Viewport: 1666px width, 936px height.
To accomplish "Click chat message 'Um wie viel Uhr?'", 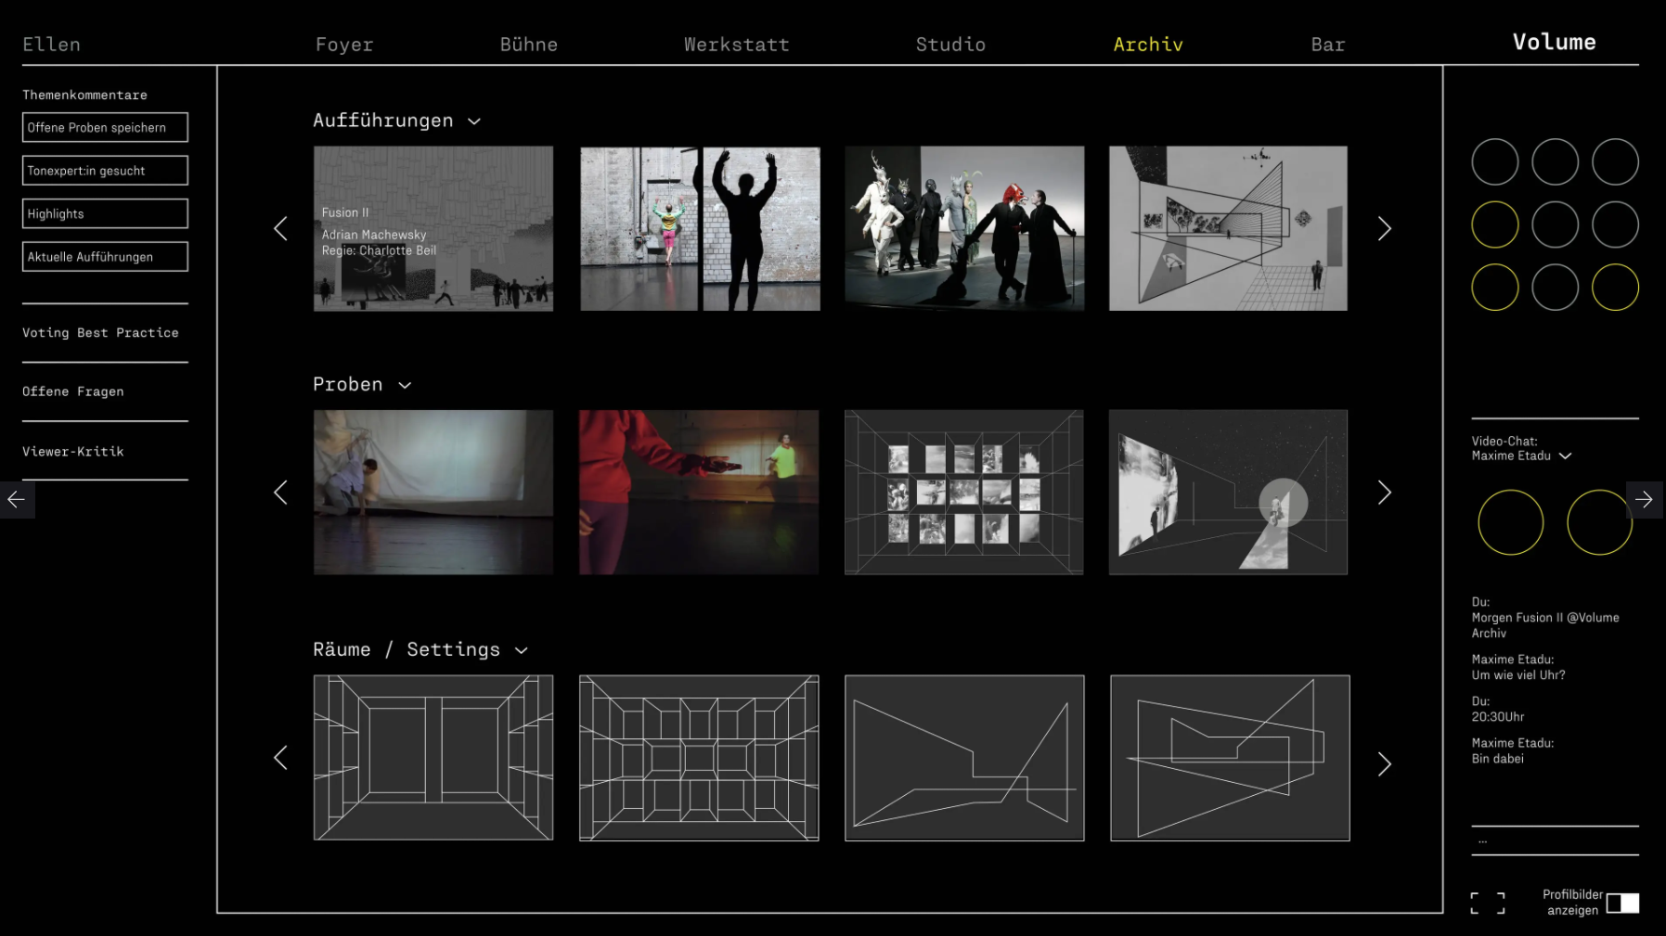I will click(x=1518, y=675).
